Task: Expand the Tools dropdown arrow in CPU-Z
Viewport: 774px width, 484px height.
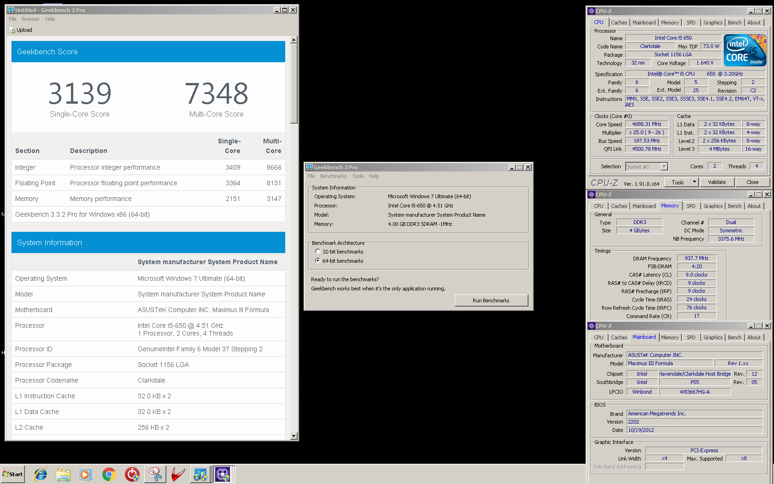Action: point(694,182)
